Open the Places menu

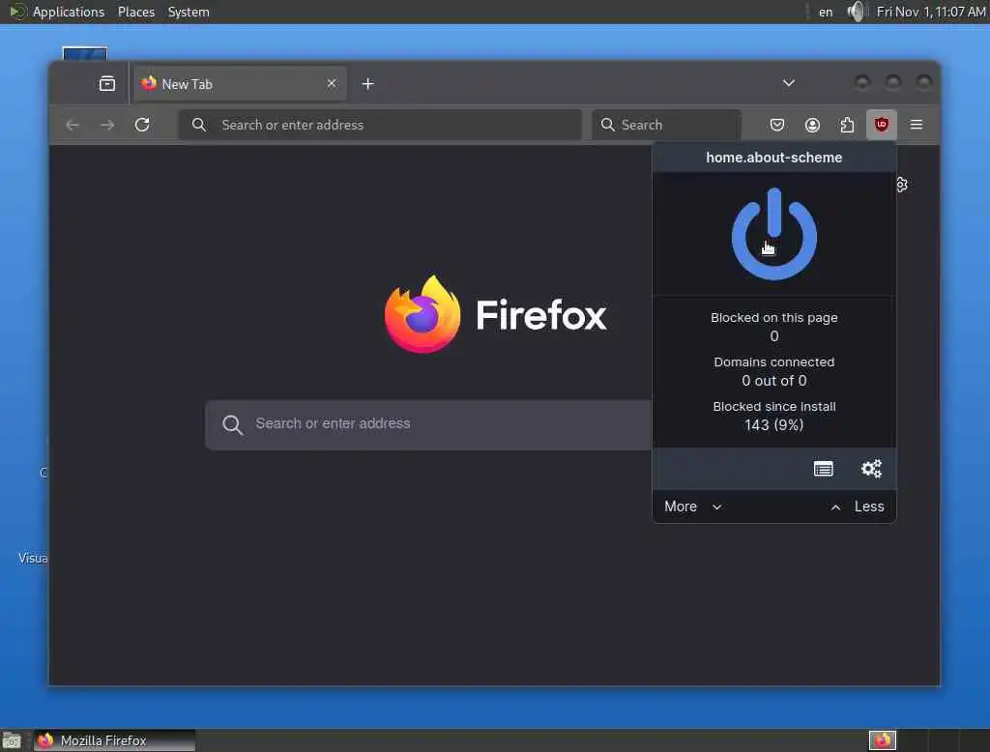[135, 12]
